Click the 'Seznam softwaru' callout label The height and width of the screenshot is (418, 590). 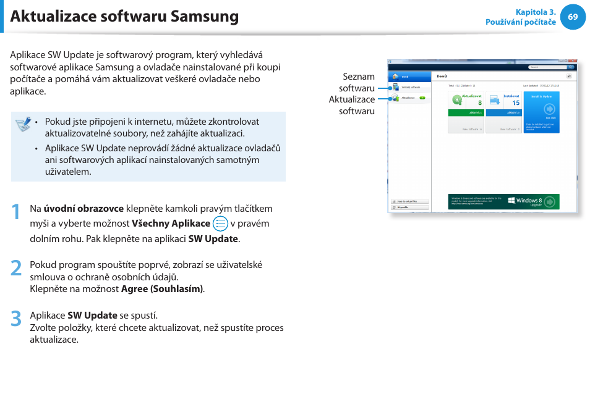tap(357, 82)
